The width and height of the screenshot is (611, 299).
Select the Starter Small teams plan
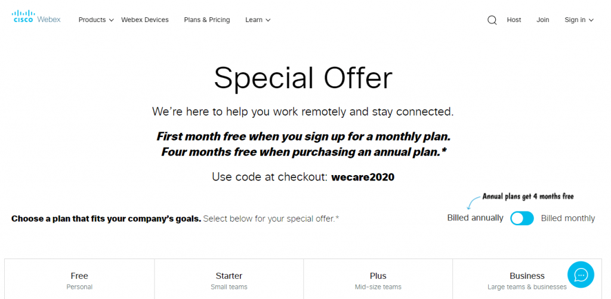[229, 279]
